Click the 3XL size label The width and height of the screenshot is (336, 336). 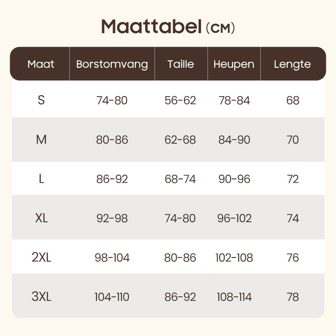click(x=41, y=297)
